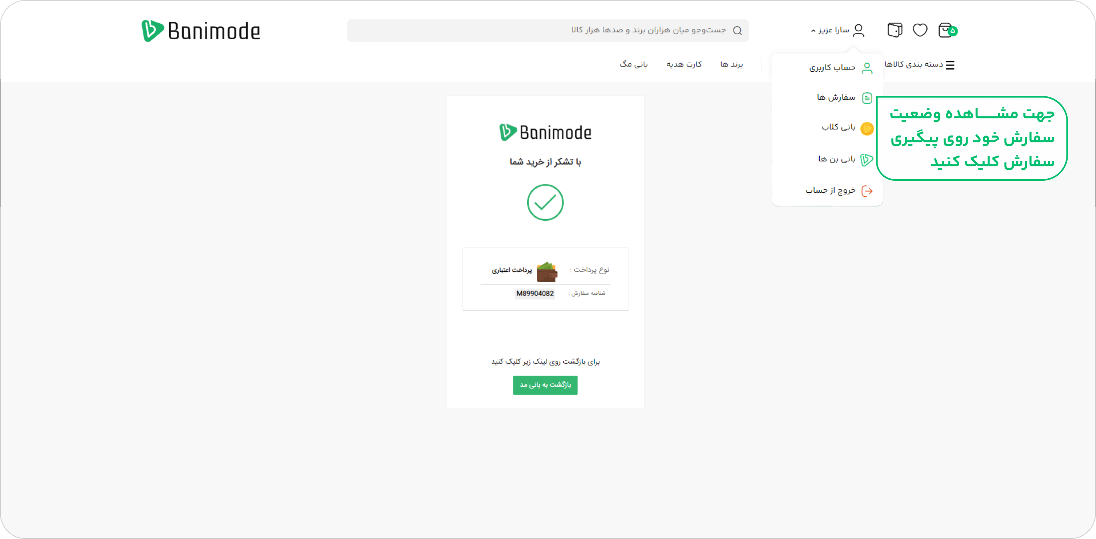Click the Banimode logo in header

(x=201, y=31)
